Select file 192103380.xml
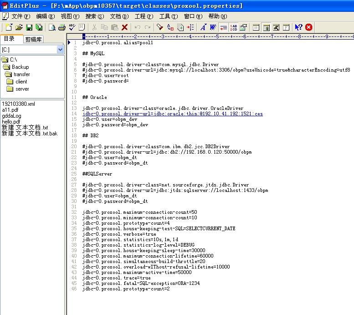This screenshot has width=354, height=315. click(x=19, y=104)
